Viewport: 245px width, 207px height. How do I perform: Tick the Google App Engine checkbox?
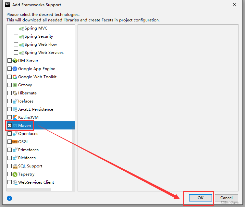(9, 68)
